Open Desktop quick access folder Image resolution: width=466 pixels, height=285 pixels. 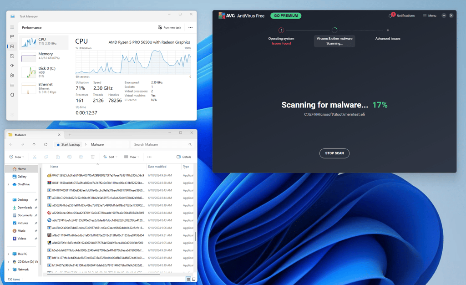(x=23, y=200)
